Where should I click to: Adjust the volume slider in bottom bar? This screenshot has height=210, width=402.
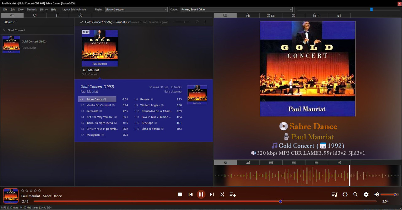tap(389, 195)
